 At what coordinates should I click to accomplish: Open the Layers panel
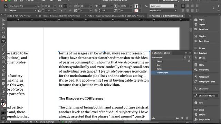[200, 24]
